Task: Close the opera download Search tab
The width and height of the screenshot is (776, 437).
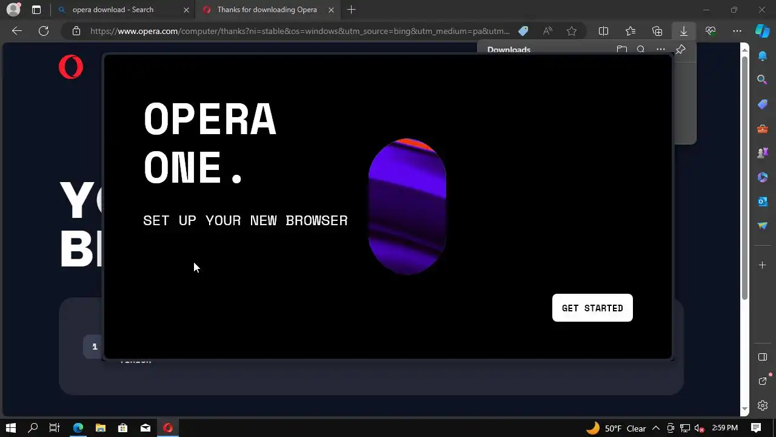Action: click(186, 10)
